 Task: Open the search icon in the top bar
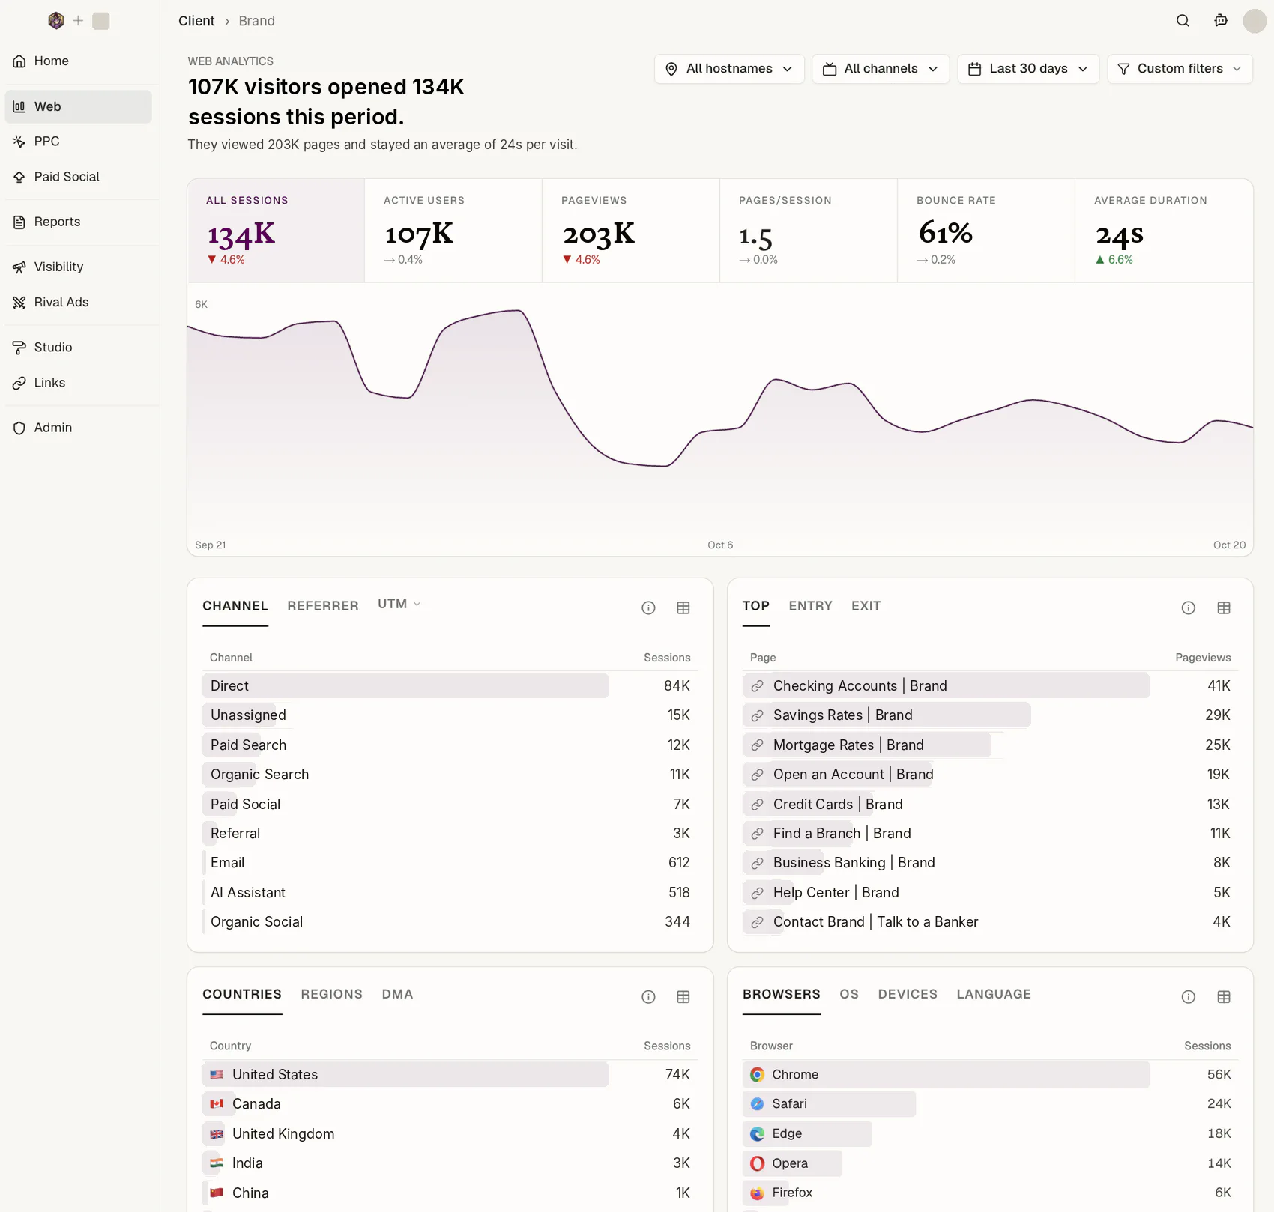click(x=1183, y=21)
